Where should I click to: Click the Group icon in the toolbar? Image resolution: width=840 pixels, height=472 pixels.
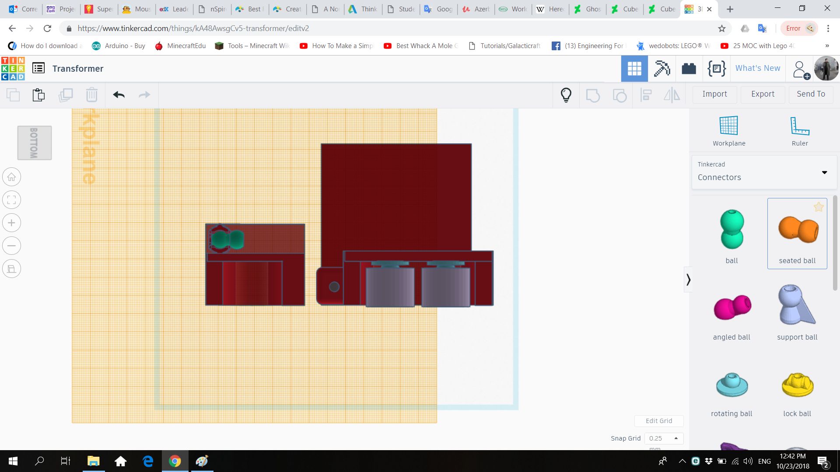pyautogui.click(x=593, y=95)
